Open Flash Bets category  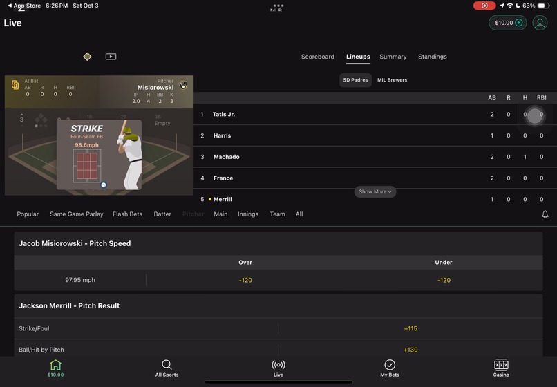[x=128, y=214]
